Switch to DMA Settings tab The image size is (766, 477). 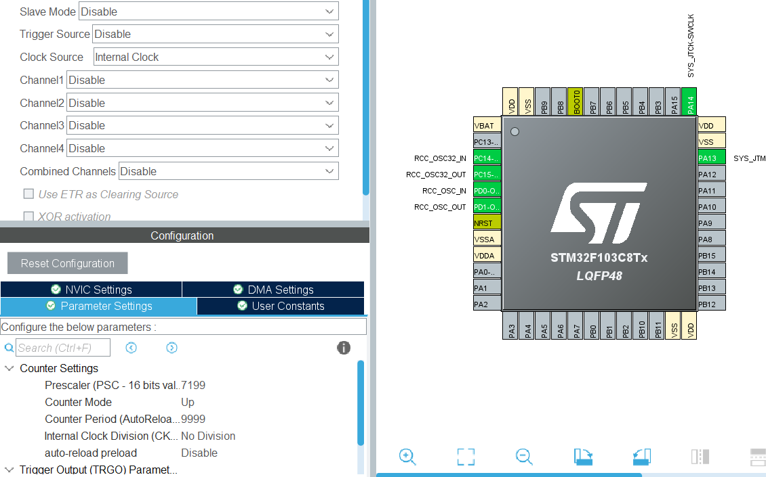pos(273,289)
